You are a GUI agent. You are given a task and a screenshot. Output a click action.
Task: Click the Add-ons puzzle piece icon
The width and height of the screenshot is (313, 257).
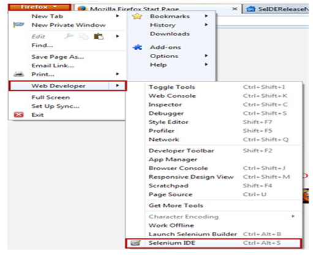pyautogui.click(x=137, y=47)
